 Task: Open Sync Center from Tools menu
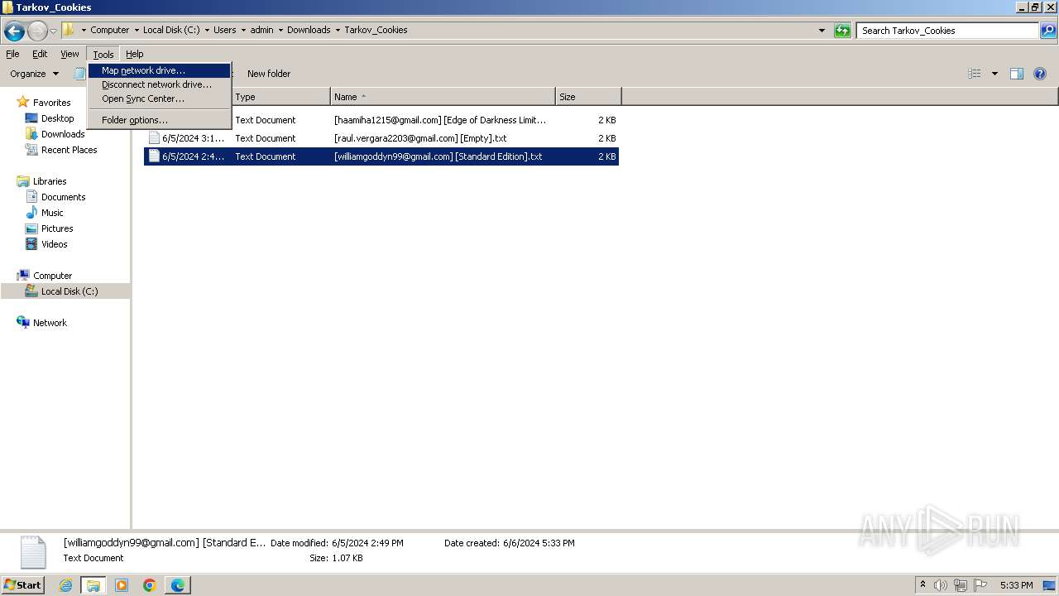click(x=159, y=99)
